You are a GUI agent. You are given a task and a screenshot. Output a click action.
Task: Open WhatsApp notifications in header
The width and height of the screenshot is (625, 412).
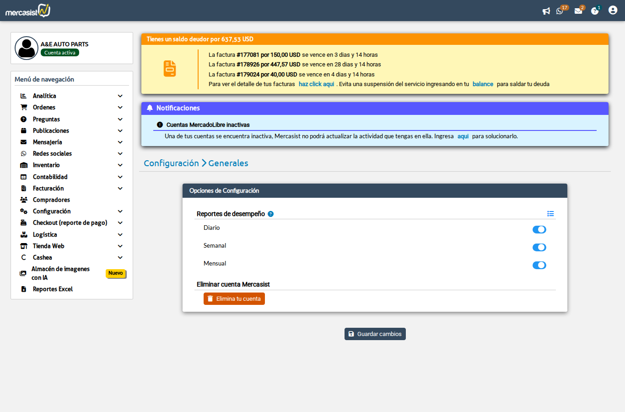[560, 11]
